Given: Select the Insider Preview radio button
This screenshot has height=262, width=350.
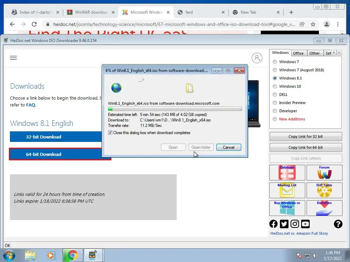Looking at the screenshot, I should pos(275,103).
